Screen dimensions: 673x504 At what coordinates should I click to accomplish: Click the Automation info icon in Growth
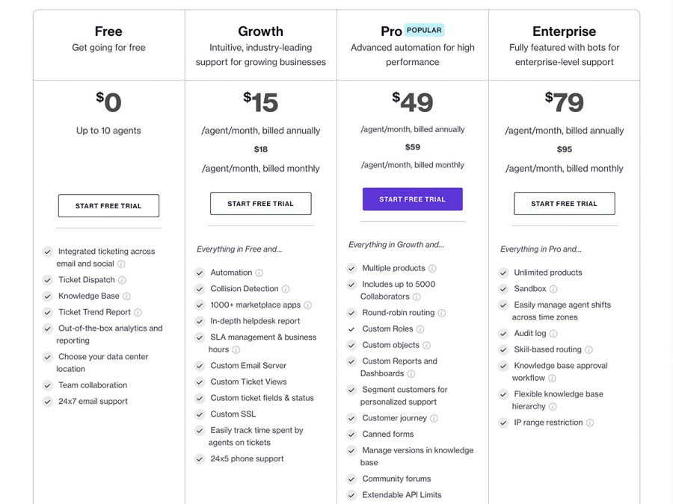coord(259,273)
